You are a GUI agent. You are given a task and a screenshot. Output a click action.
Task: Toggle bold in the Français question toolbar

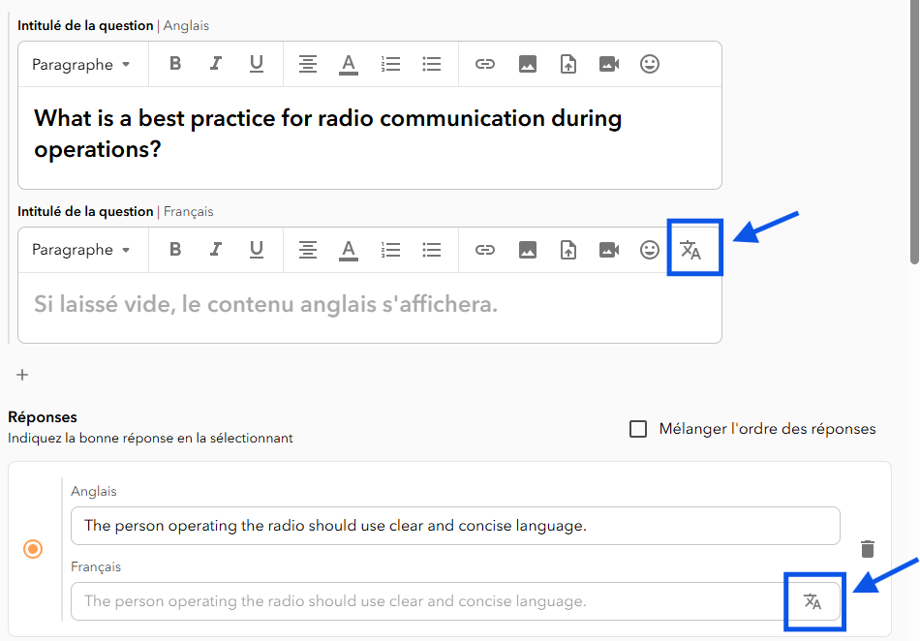pos(175,249)
